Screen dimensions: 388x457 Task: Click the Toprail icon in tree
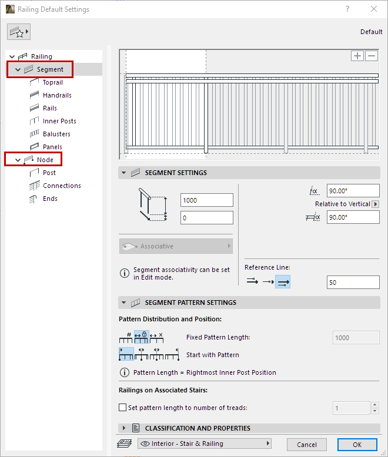(x=34, y=82)
